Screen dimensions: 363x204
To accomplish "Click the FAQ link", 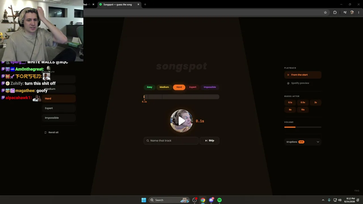I will coord(357,191).
